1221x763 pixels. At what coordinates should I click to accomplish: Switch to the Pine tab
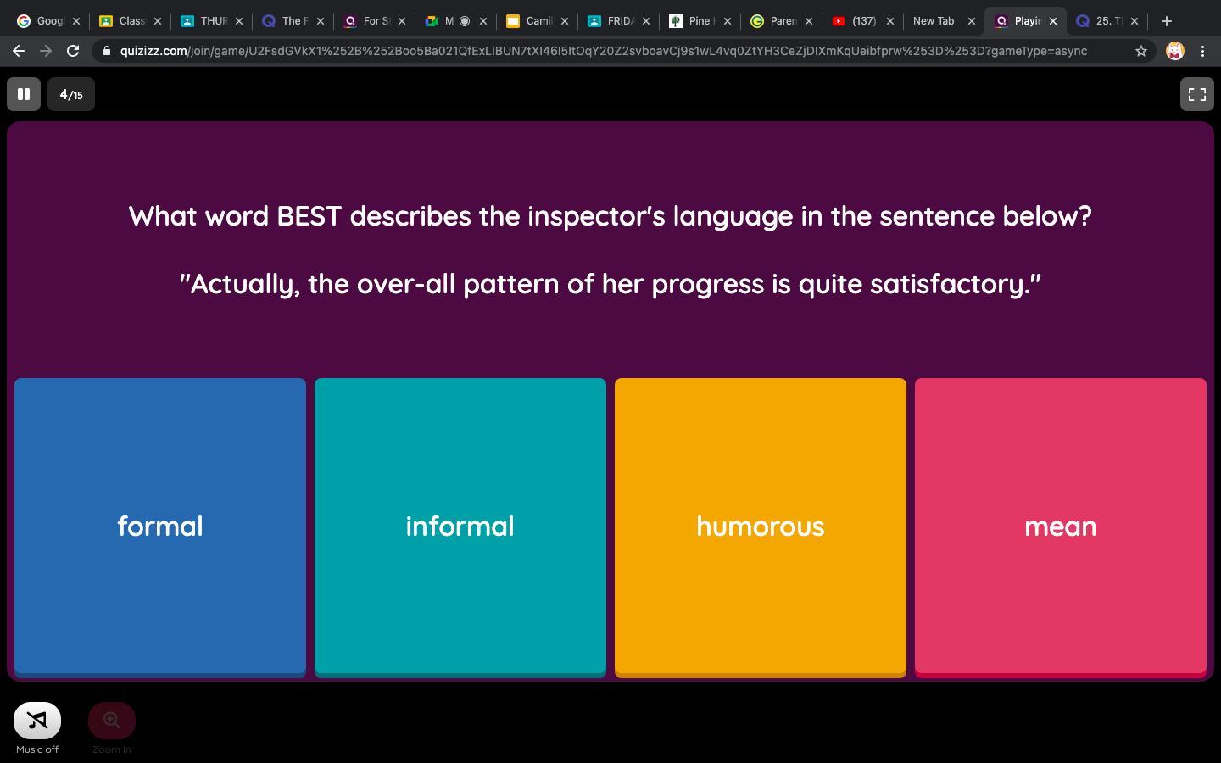coord(694,21)
